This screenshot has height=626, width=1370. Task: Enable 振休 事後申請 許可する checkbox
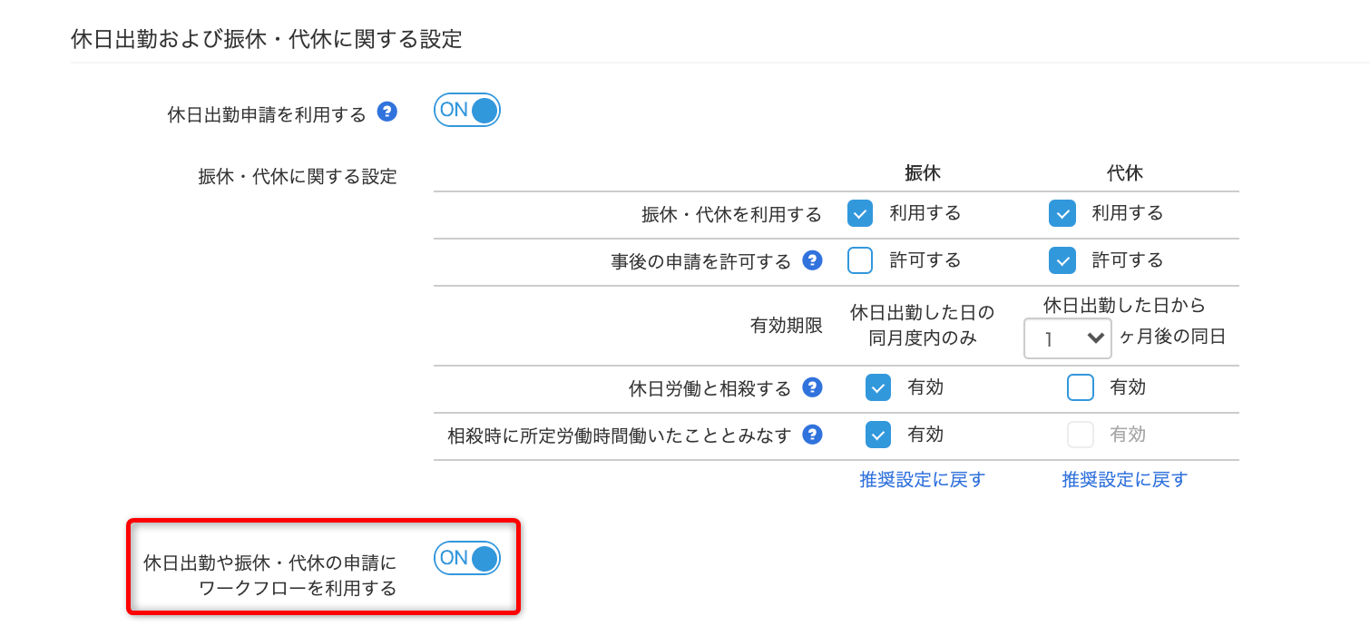coord(860,260)
